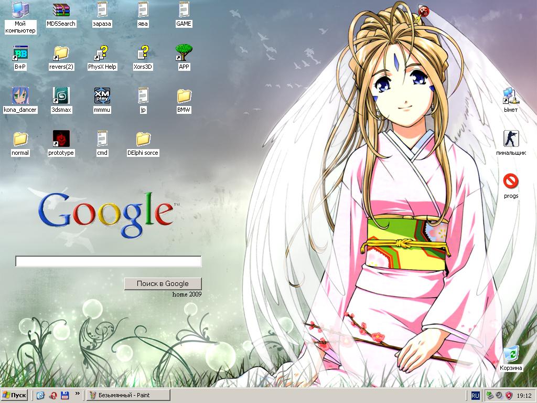This screenshot has width=537, height=403.
Task: Open the 3dsmax desktop shortcut
Action: 61,96
